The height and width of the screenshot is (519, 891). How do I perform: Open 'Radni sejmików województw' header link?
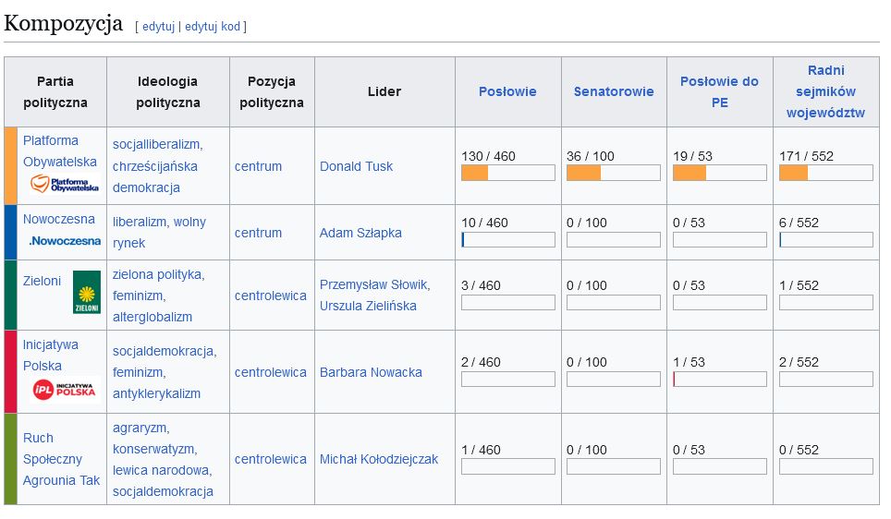[825, 91]
